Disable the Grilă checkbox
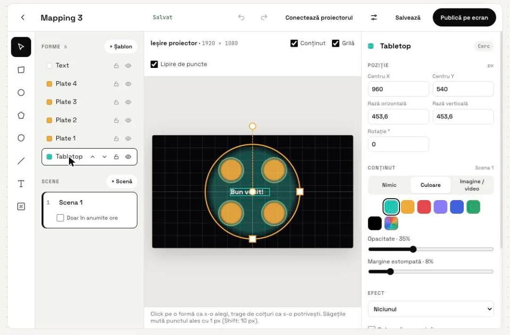 coord(336,43)
